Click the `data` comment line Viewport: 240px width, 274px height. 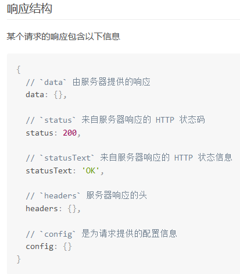(88, 82)
